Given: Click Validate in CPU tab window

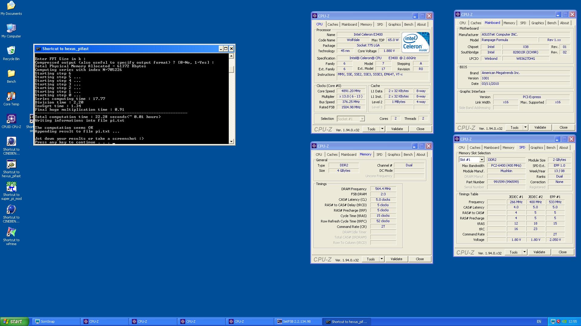Looking at the screenshot, I should pyautogui.click(x=397, y=129).
